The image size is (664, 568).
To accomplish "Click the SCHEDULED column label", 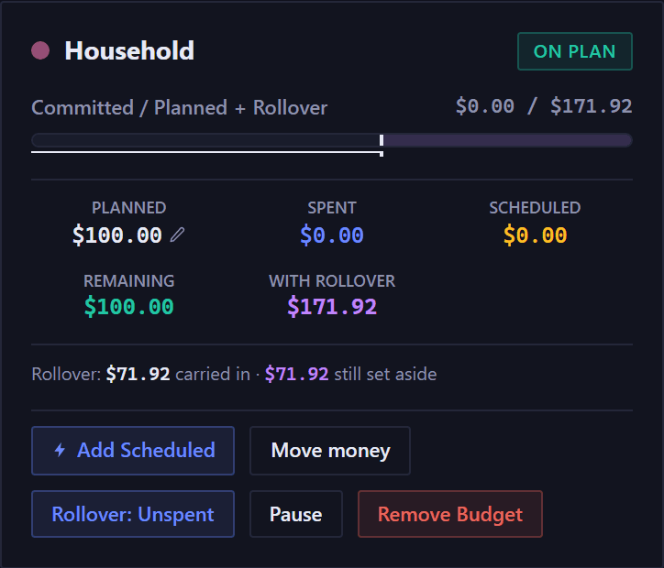I will (536, 208).
